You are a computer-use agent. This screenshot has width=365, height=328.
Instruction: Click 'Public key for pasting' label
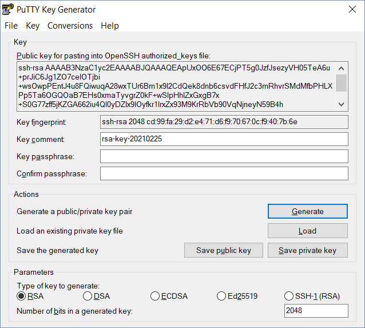click(114, 56)
